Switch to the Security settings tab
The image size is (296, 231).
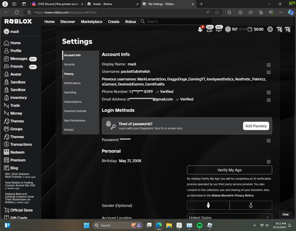81,64
